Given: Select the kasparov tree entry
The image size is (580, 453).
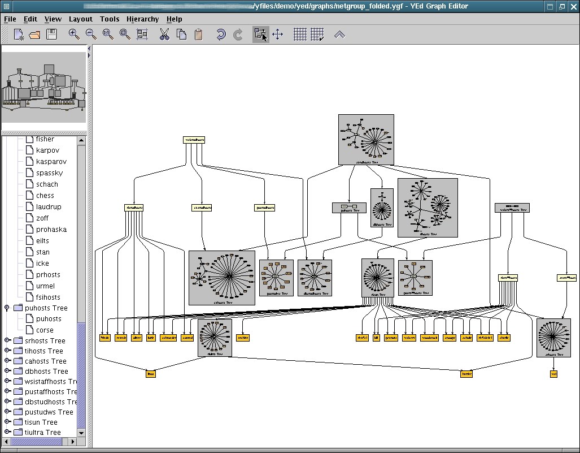Looking at the screenshot, I should [x=51, y=162].
